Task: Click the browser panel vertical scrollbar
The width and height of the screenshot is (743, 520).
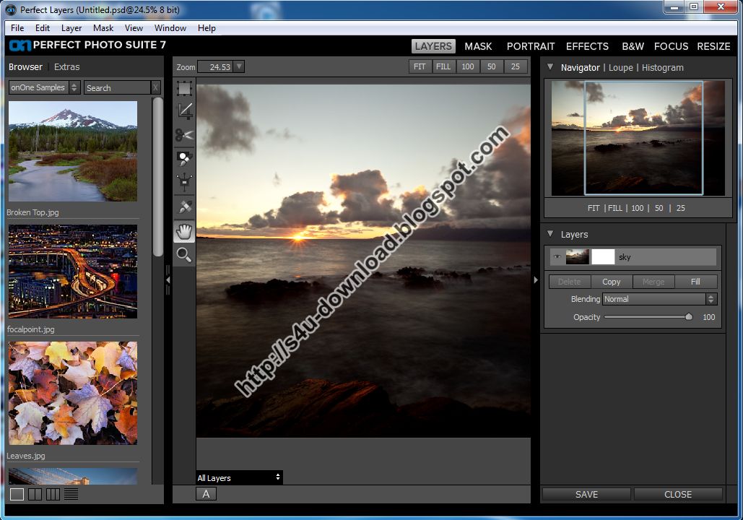Action: [x=158, y=177]
